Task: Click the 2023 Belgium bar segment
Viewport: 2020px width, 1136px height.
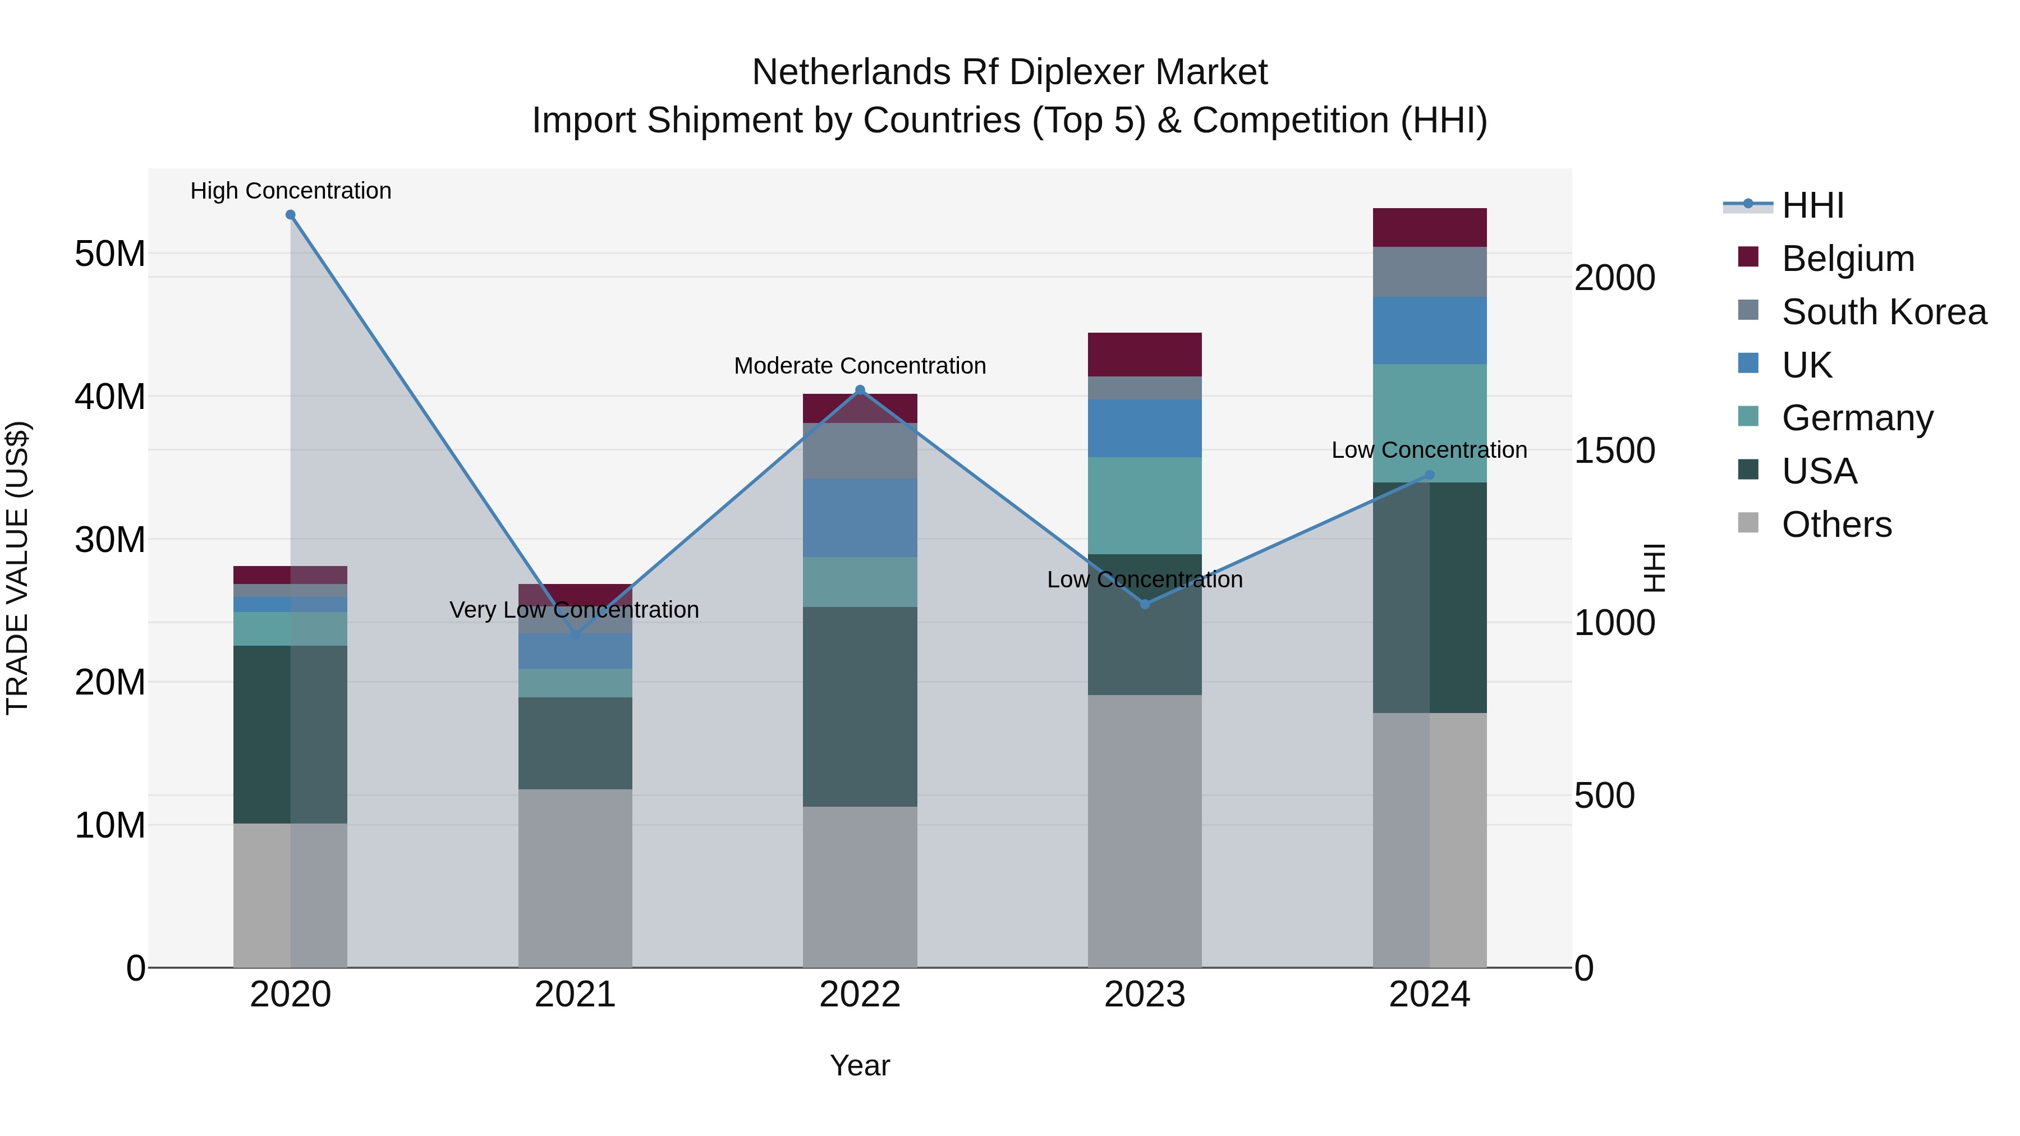Action: tap(1145, 355)
